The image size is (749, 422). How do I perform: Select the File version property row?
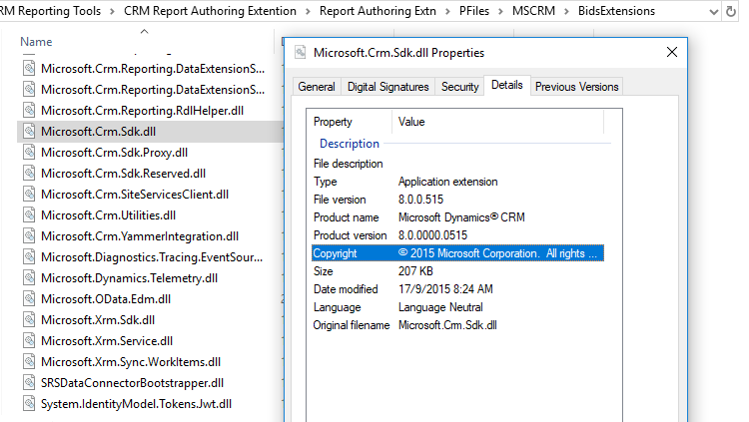pos(457,200)
